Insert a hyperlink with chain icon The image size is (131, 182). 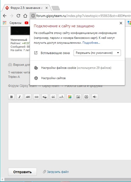click(36, 97)
